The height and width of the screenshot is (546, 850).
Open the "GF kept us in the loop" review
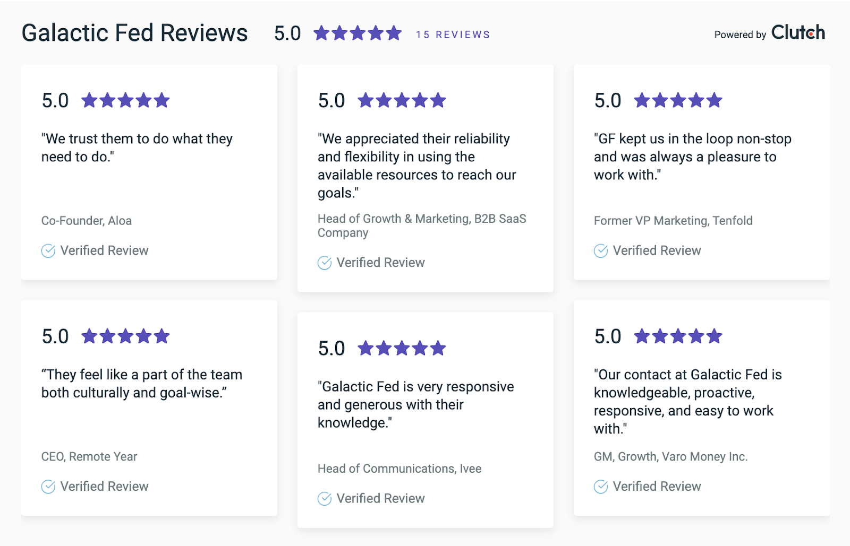(x=702, y=172)
